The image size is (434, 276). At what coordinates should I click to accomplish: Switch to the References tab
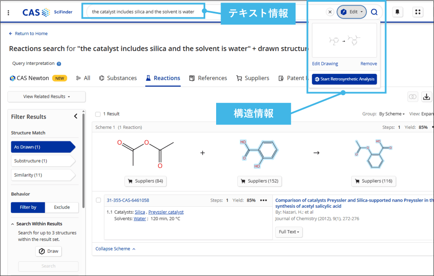click(208, 78)
